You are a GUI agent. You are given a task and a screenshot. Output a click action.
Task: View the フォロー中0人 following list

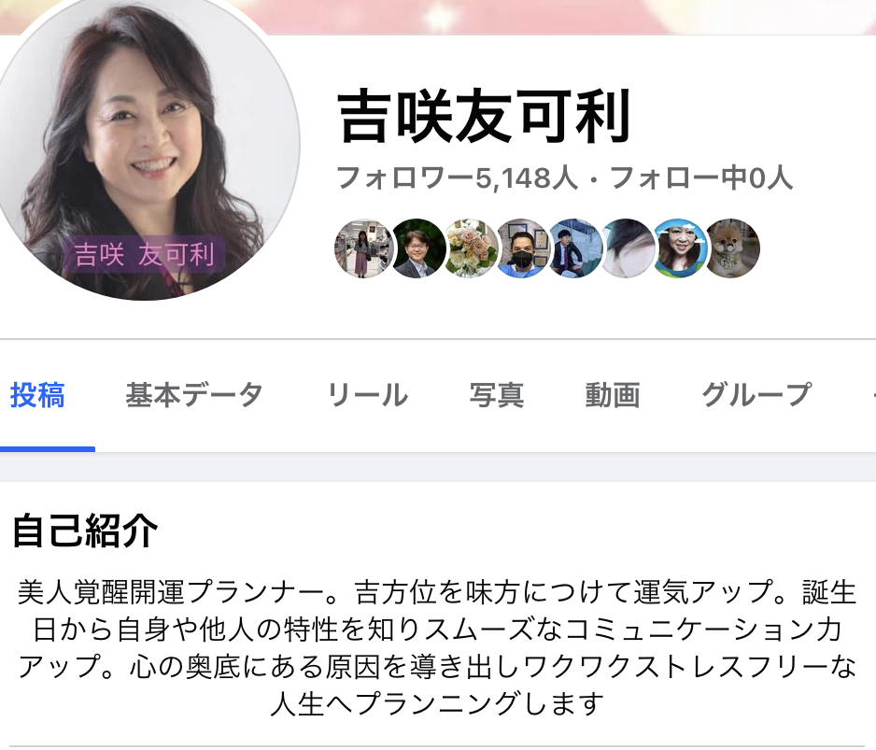coord(701,178)
